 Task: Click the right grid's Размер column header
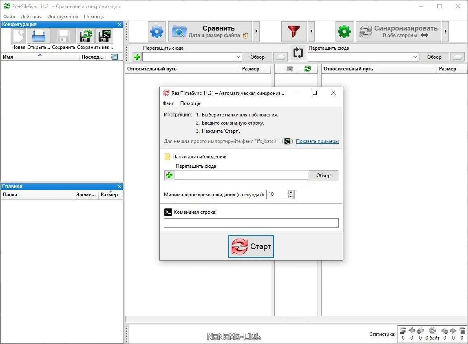(451, 69)
